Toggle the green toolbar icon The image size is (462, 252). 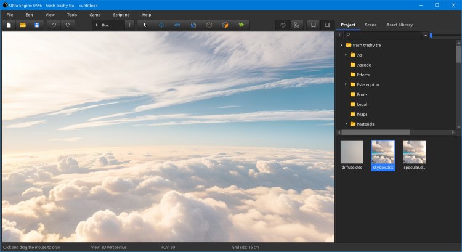241,25
